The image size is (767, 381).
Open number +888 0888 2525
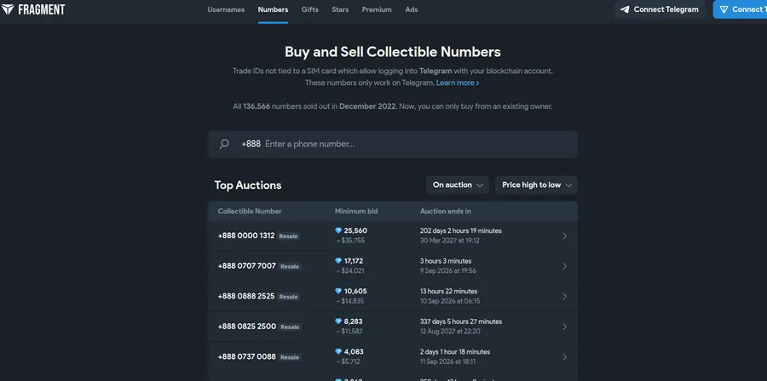(x=246, y=296)
